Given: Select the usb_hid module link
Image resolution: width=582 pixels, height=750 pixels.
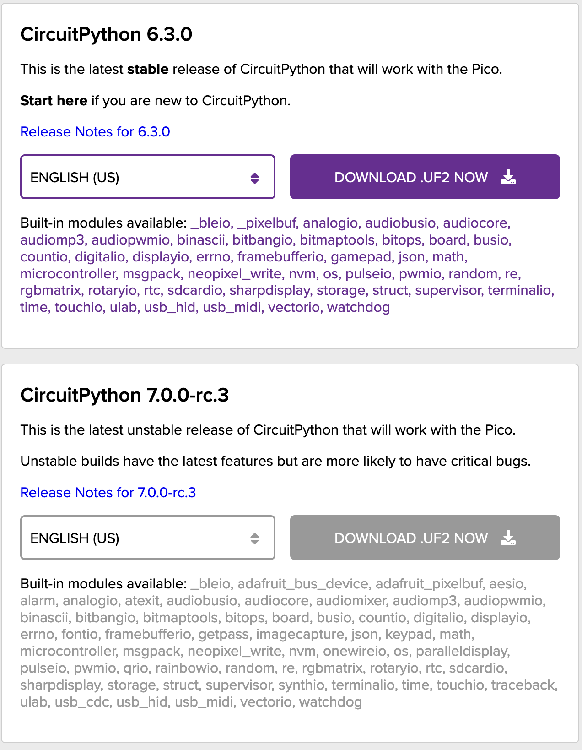Looking at the screenshot, I should [x=169, y=308].
